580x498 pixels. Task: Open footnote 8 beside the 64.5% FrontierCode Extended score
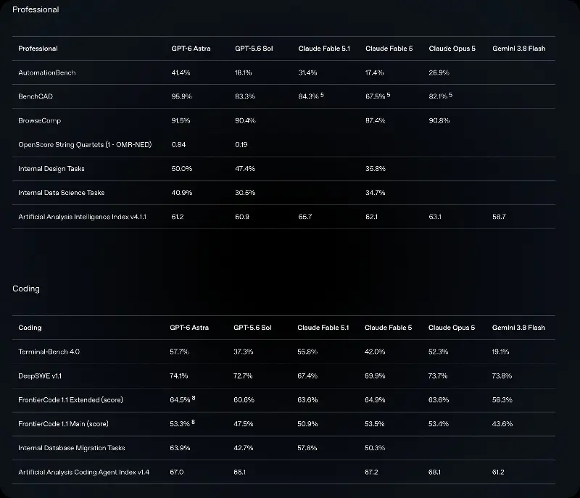(x=194, y=398)
